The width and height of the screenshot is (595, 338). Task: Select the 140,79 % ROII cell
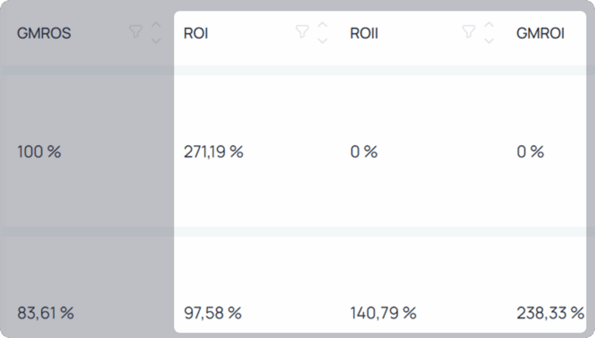click(x=383, y=313)
